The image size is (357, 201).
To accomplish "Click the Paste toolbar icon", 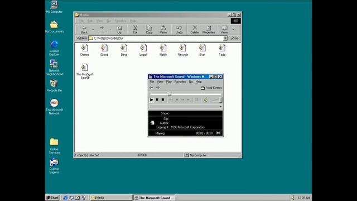I will tap(163, 30).
